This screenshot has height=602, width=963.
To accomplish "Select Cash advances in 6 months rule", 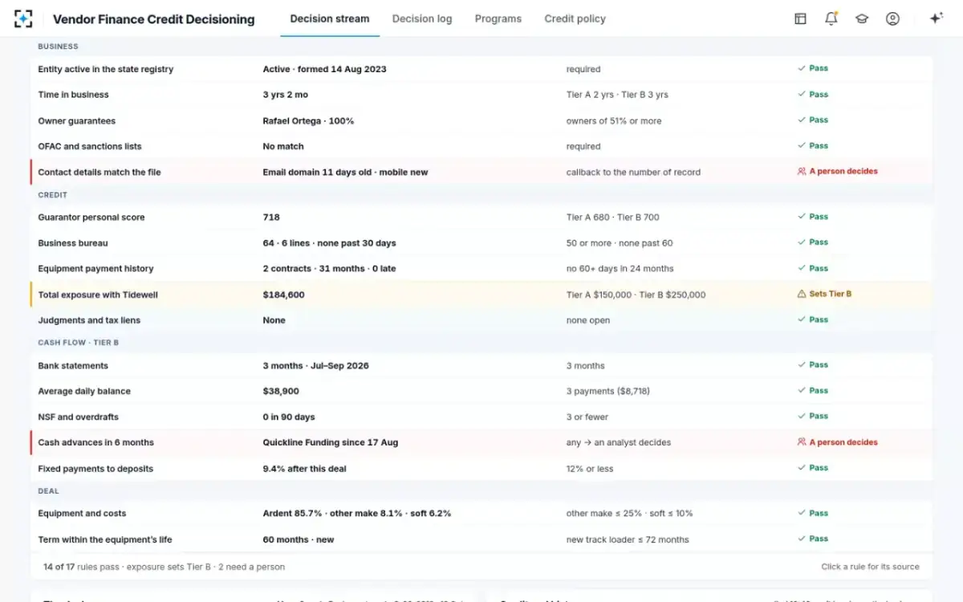I will pyautogui.click(x=481, y=442).
